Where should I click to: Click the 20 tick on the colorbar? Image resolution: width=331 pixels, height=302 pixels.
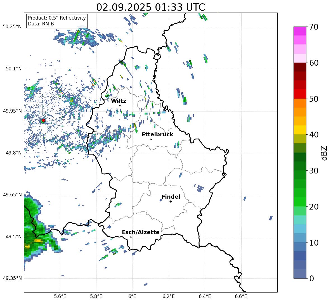[x=314, y=207]
